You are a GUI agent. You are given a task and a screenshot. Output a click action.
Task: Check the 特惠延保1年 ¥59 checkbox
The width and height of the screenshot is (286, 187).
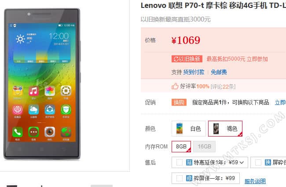click(180, 162)
